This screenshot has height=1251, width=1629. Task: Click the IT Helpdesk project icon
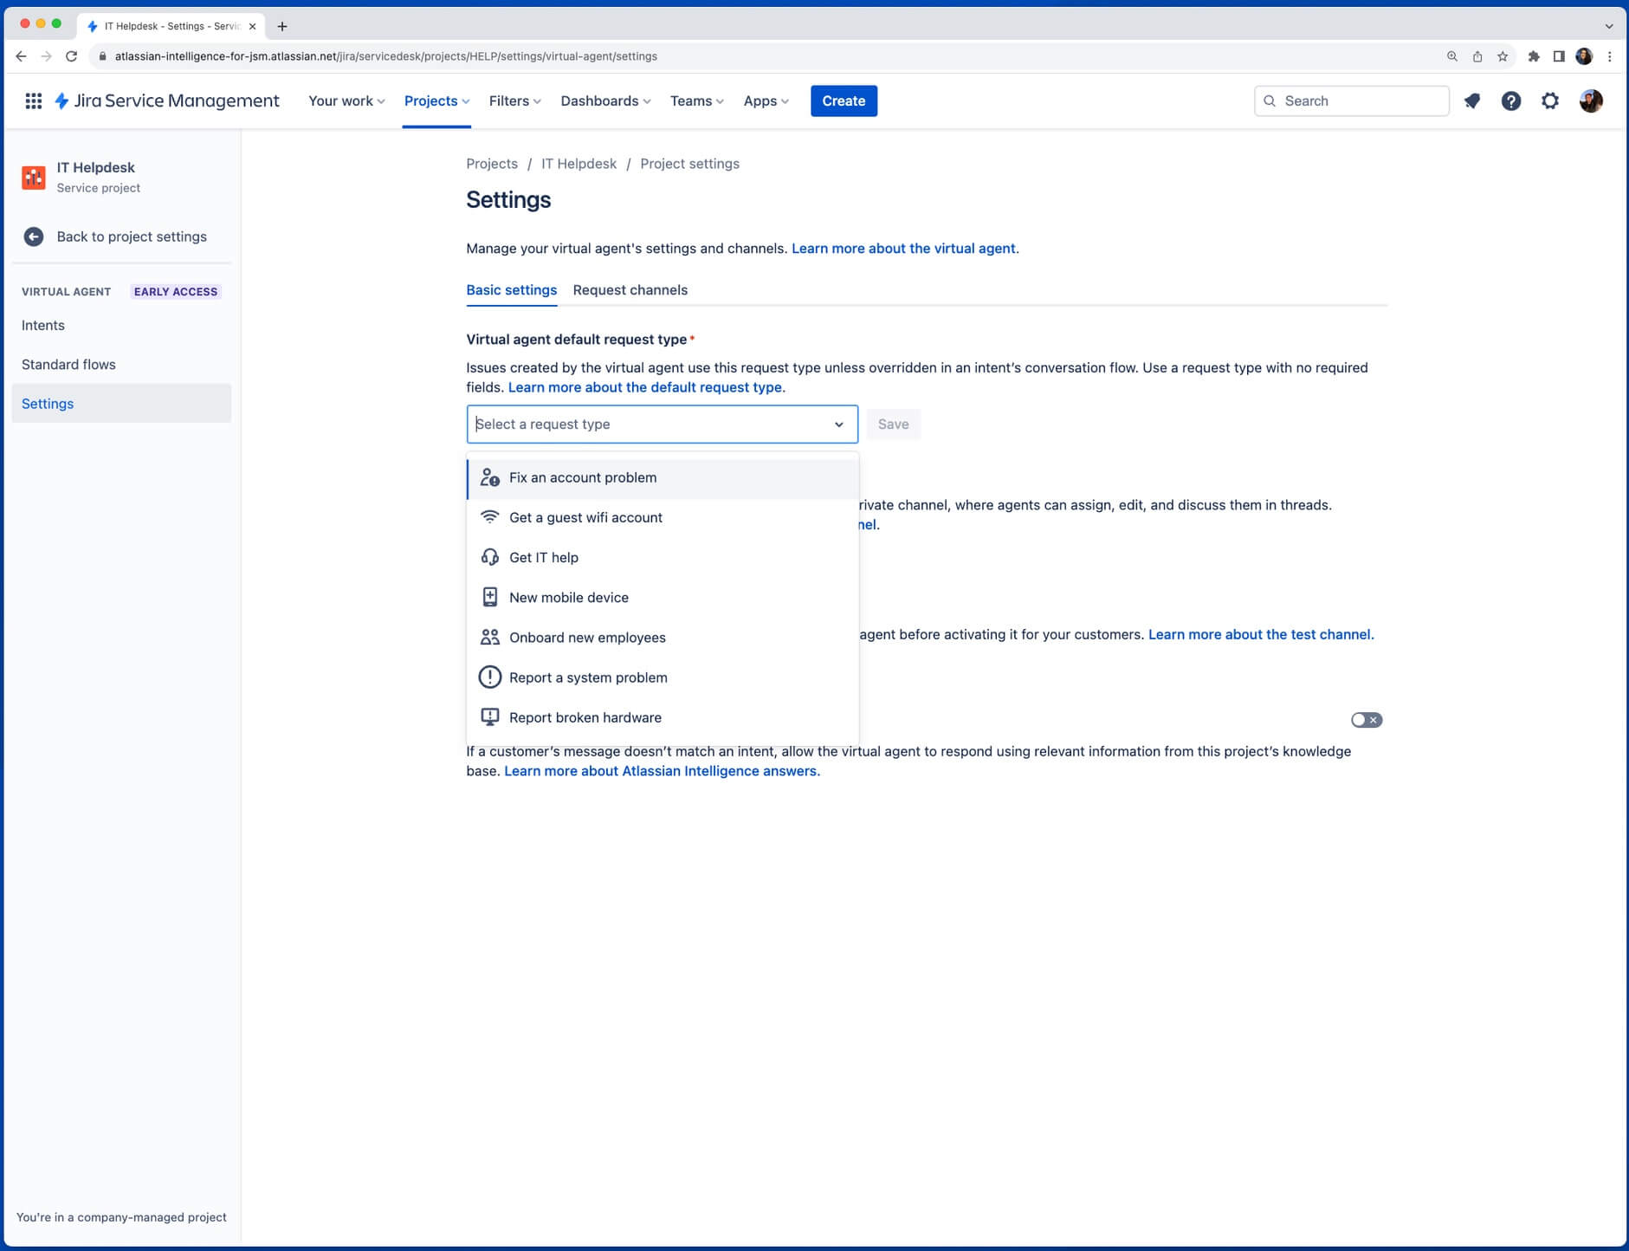[x=34, y=177]
